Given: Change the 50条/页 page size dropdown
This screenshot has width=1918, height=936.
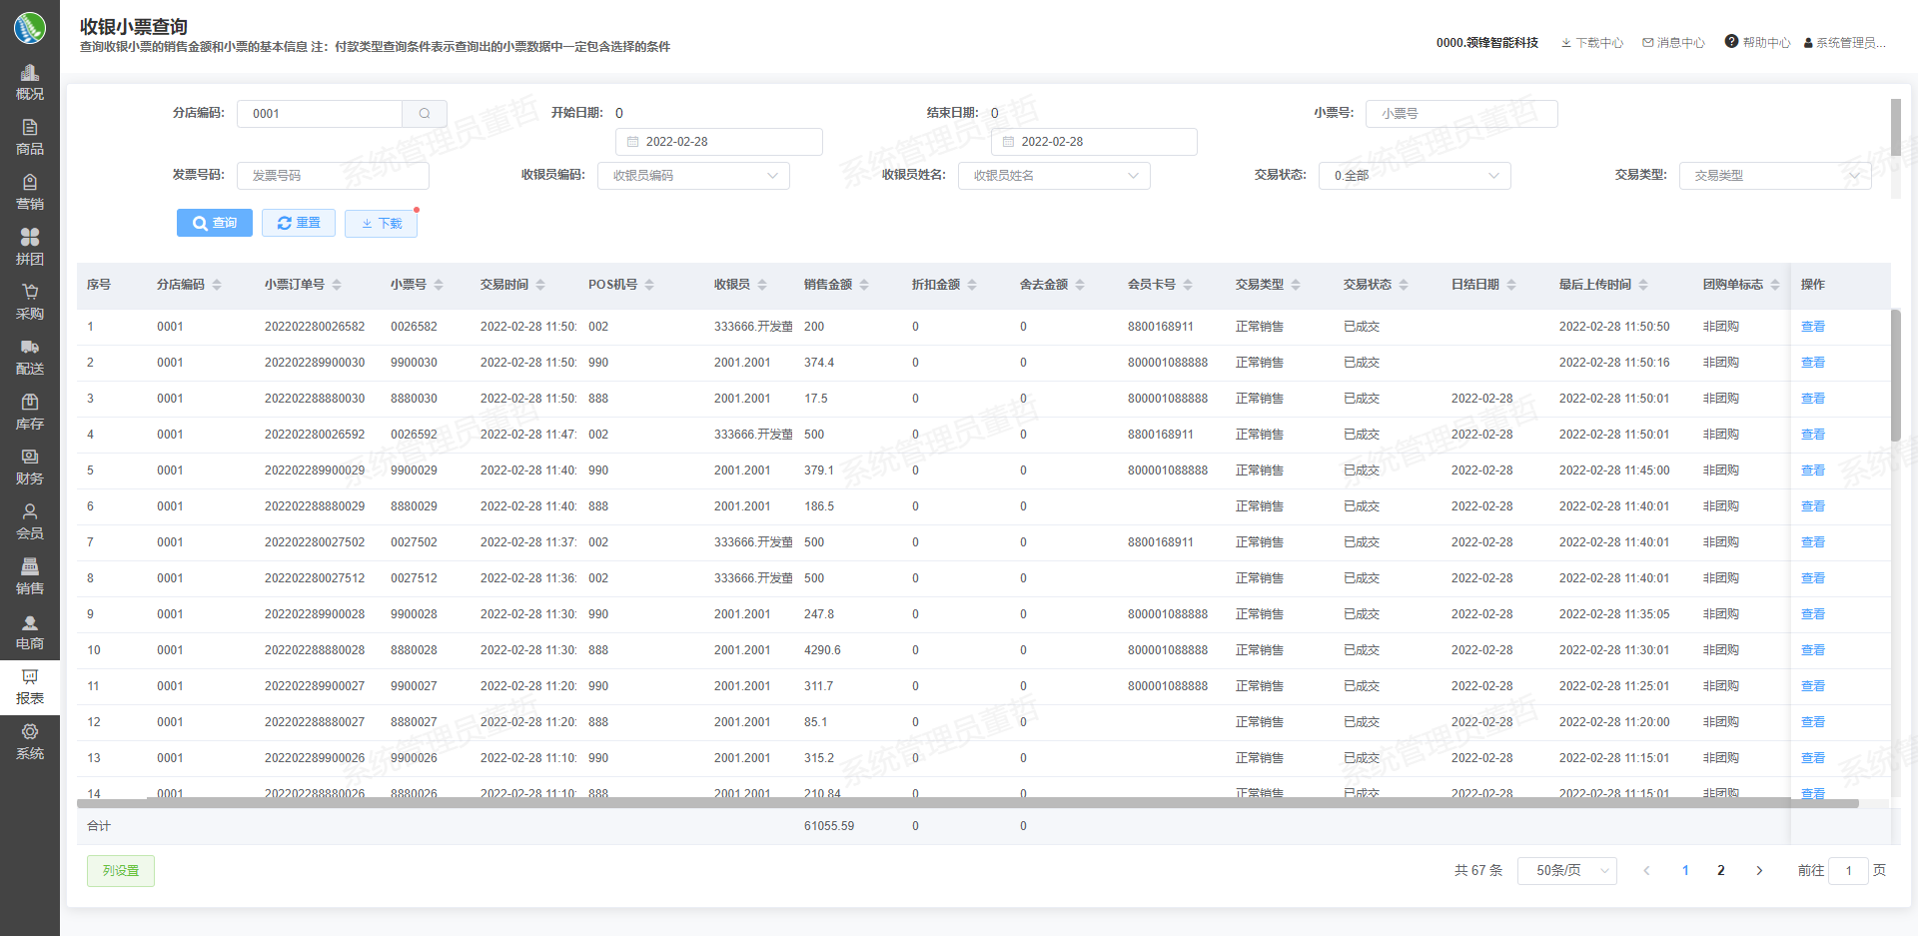Looking at the screenshot, I should tap(1566, 871).
